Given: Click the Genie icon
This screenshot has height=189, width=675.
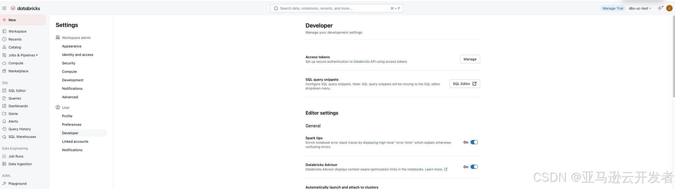Looking at the screenshot, I should (x=4, y=114).
